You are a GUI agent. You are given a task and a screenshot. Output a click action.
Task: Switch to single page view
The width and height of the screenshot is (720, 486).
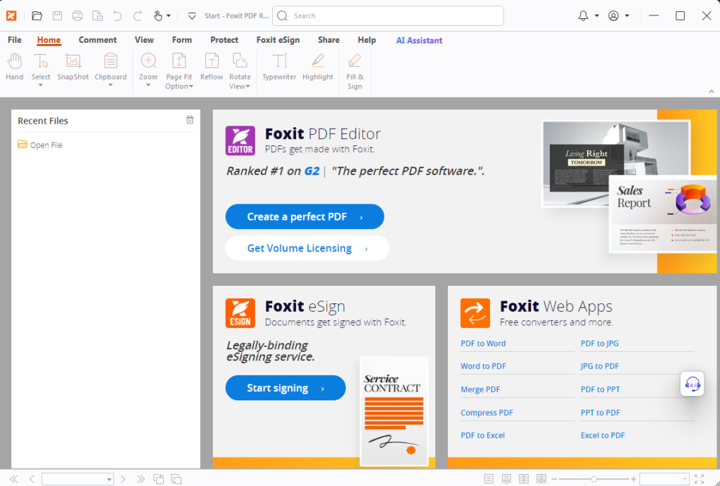click(489, 479)
